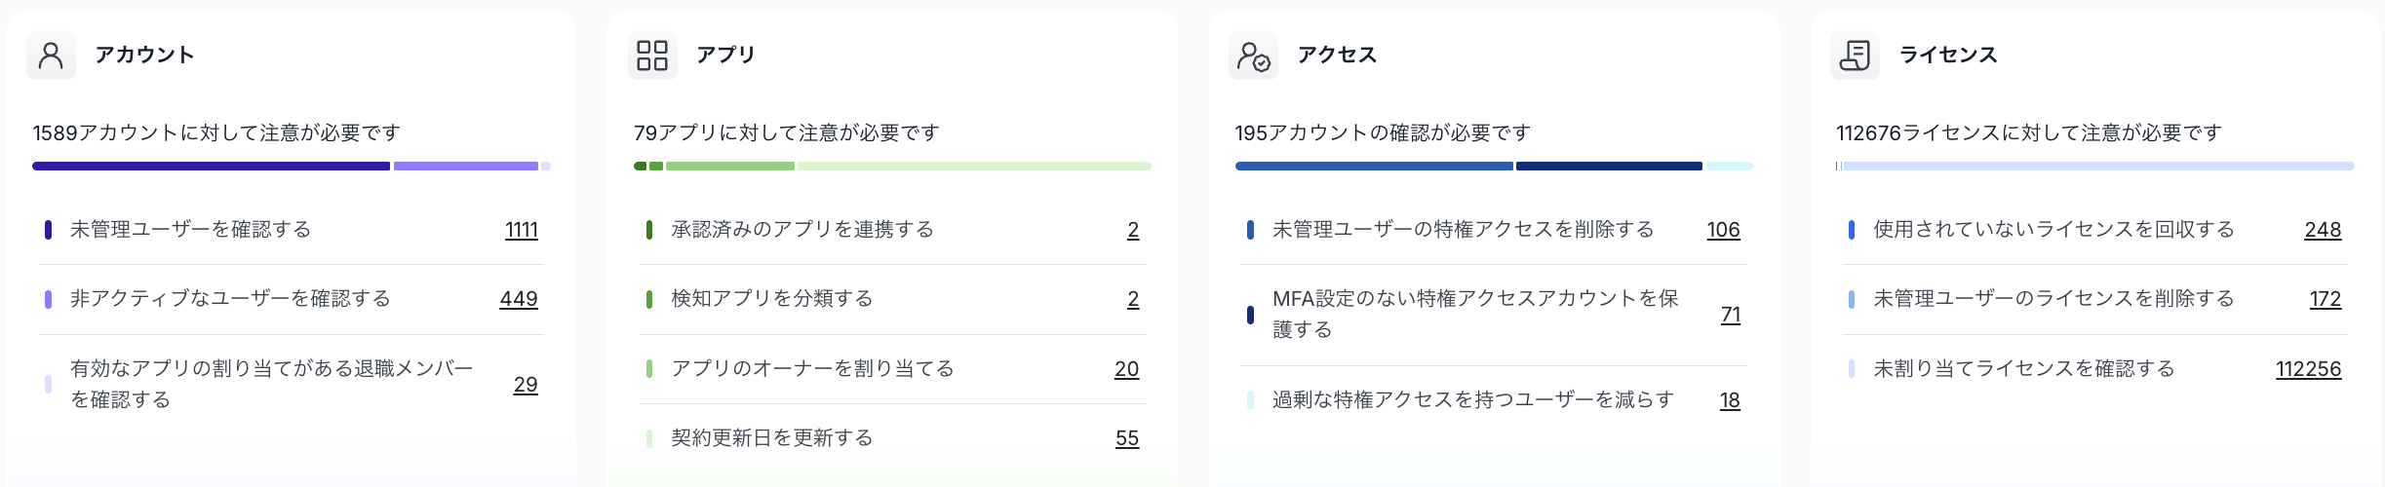
Task: Click the 55 contract renewal count
Action: [x=1127, y=438]
